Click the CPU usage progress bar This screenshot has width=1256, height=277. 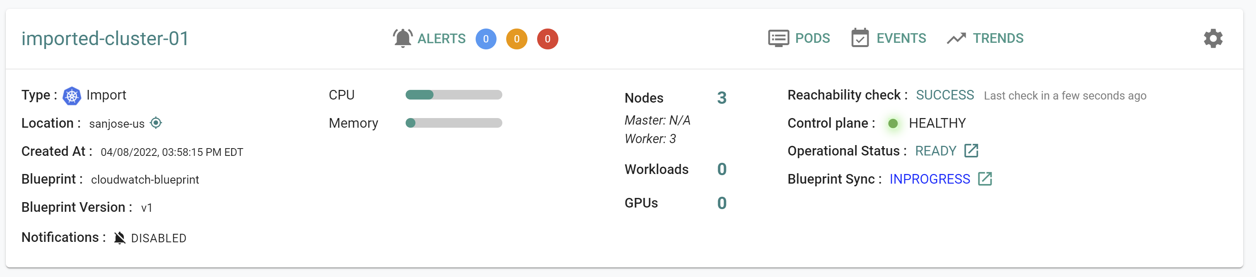point(454,95)
